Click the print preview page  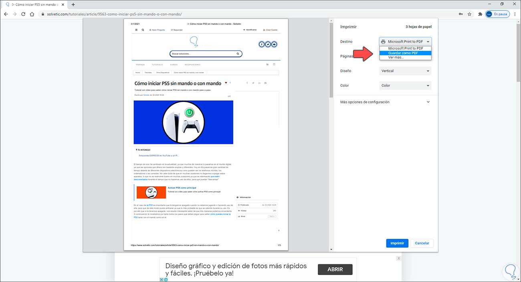point(206,135)
